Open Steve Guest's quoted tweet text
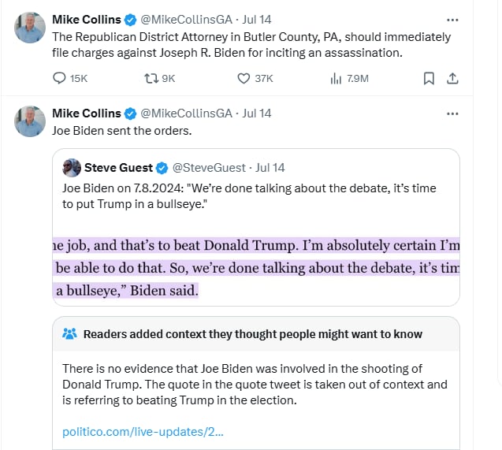The image size is (502, 450). click(x=249, y=195)
